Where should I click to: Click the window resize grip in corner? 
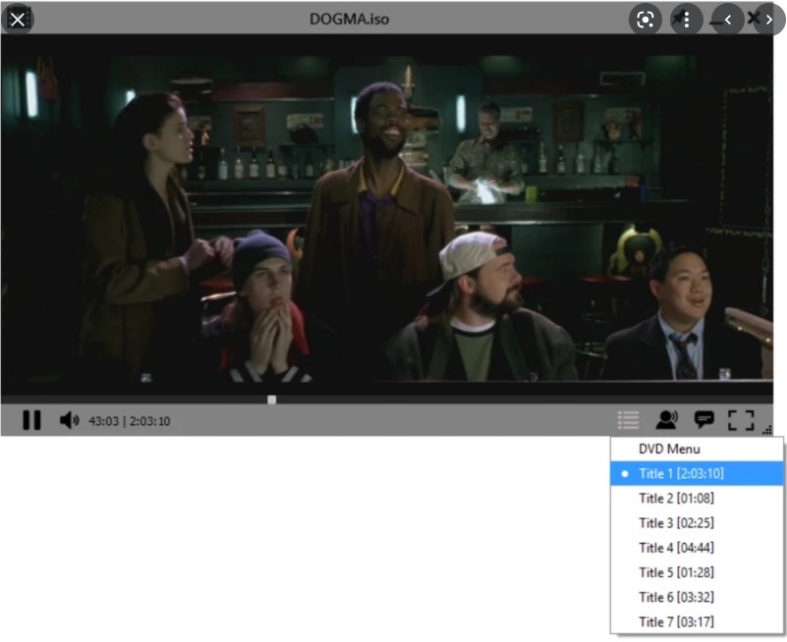tap(767, 430)
